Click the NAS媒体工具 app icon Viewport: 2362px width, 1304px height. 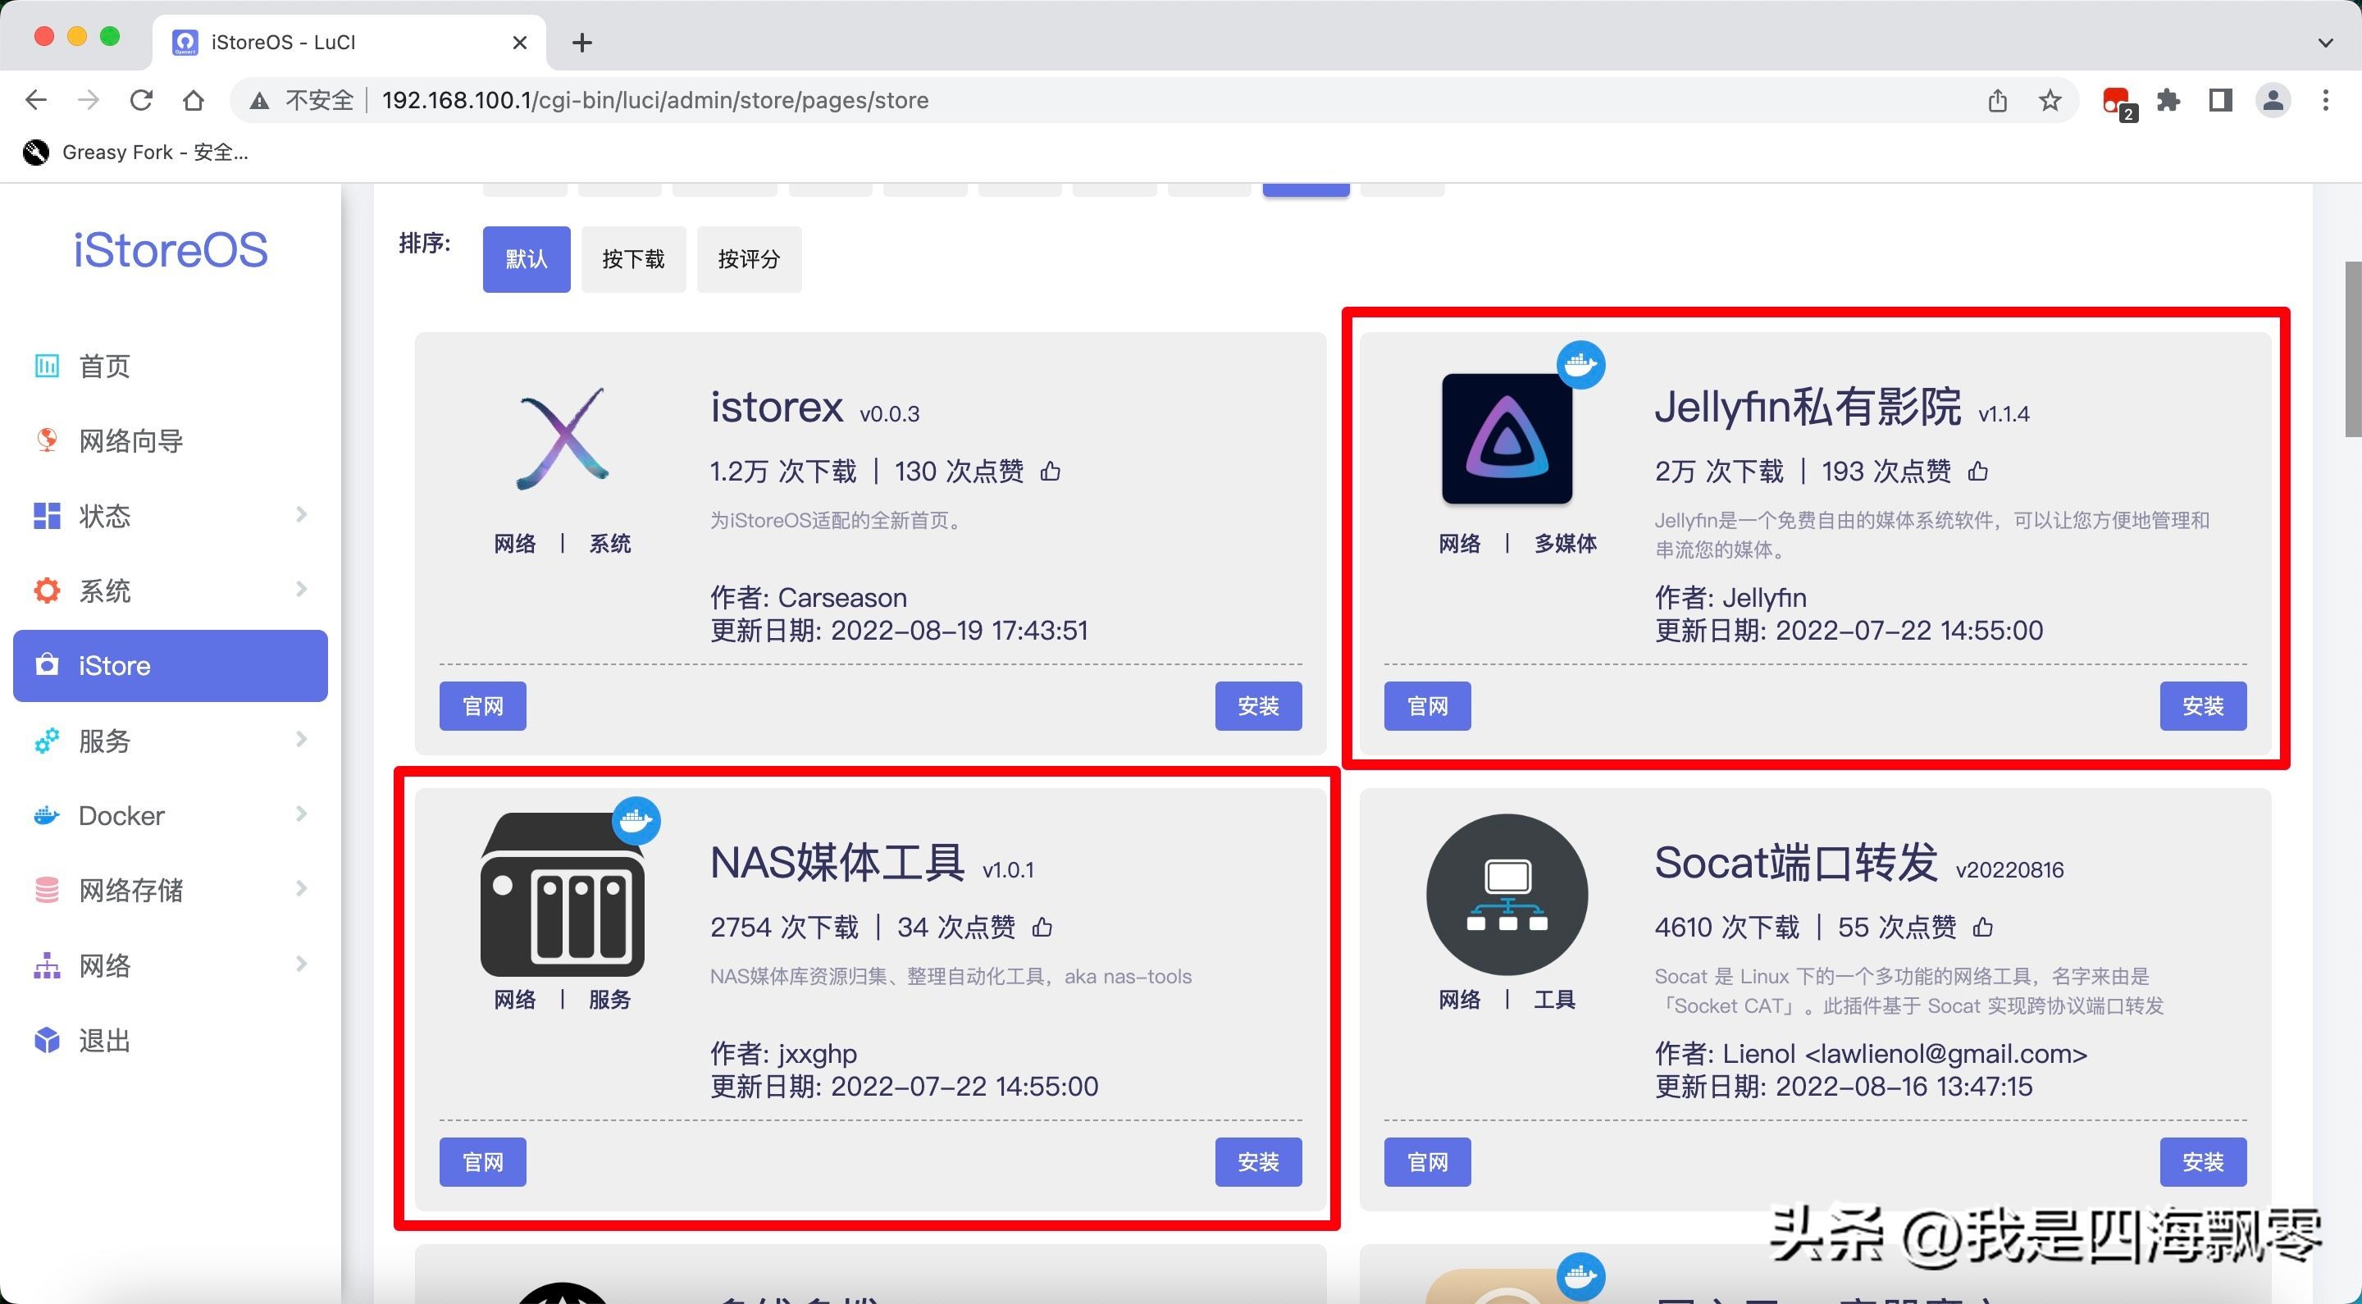[562, 895]
